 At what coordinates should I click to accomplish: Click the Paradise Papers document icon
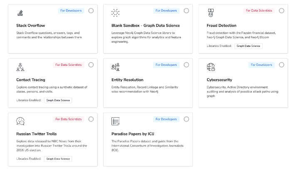point(116,121)
